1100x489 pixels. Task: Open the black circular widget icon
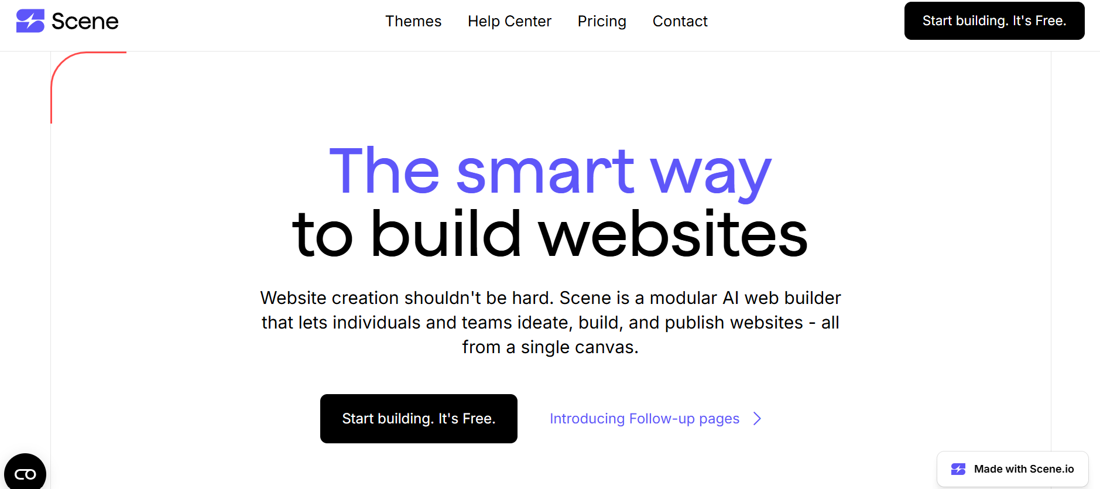click(25, 473)
